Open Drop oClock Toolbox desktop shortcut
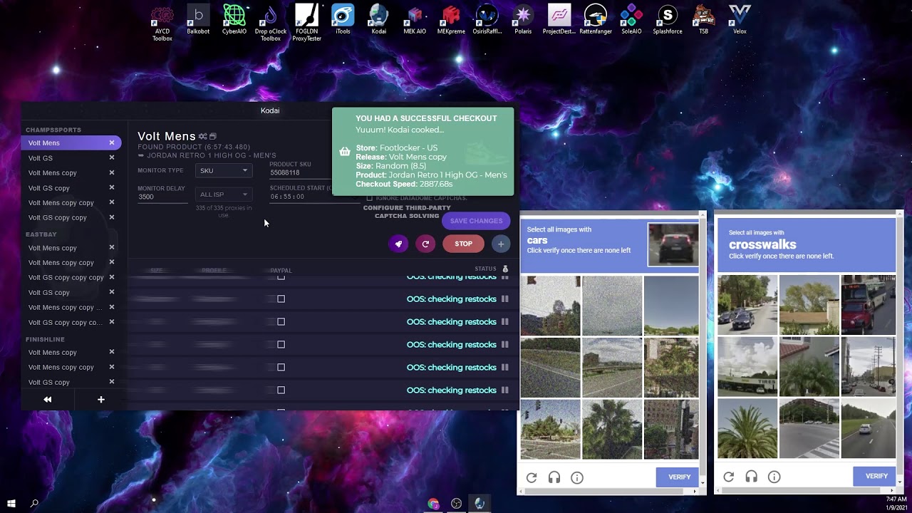The width and height of the screenshot is (912, 513). click(x=271, y=22)
